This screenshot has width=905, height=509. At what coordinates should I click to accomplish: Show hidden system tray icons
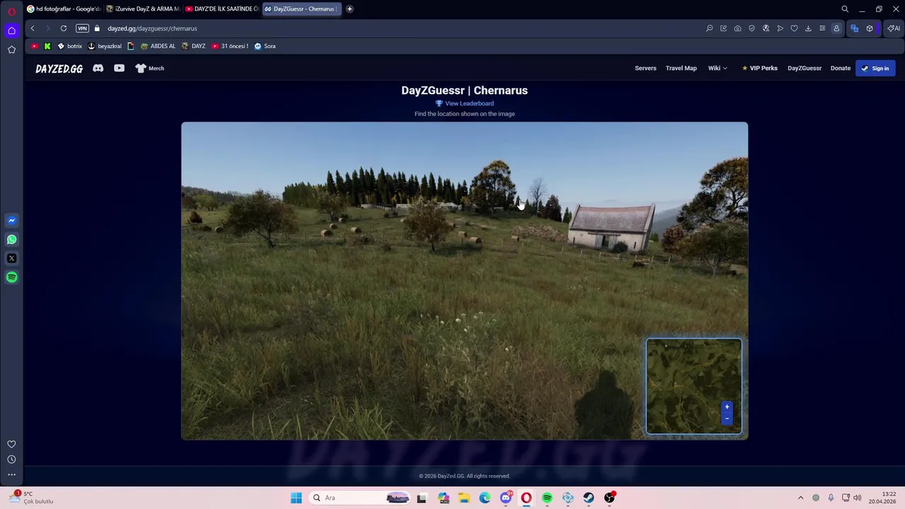click(800, 498)
